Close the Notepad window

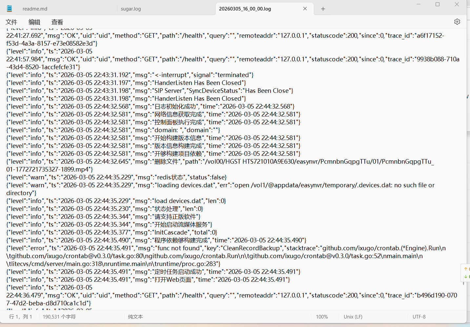tap(457, 4)
